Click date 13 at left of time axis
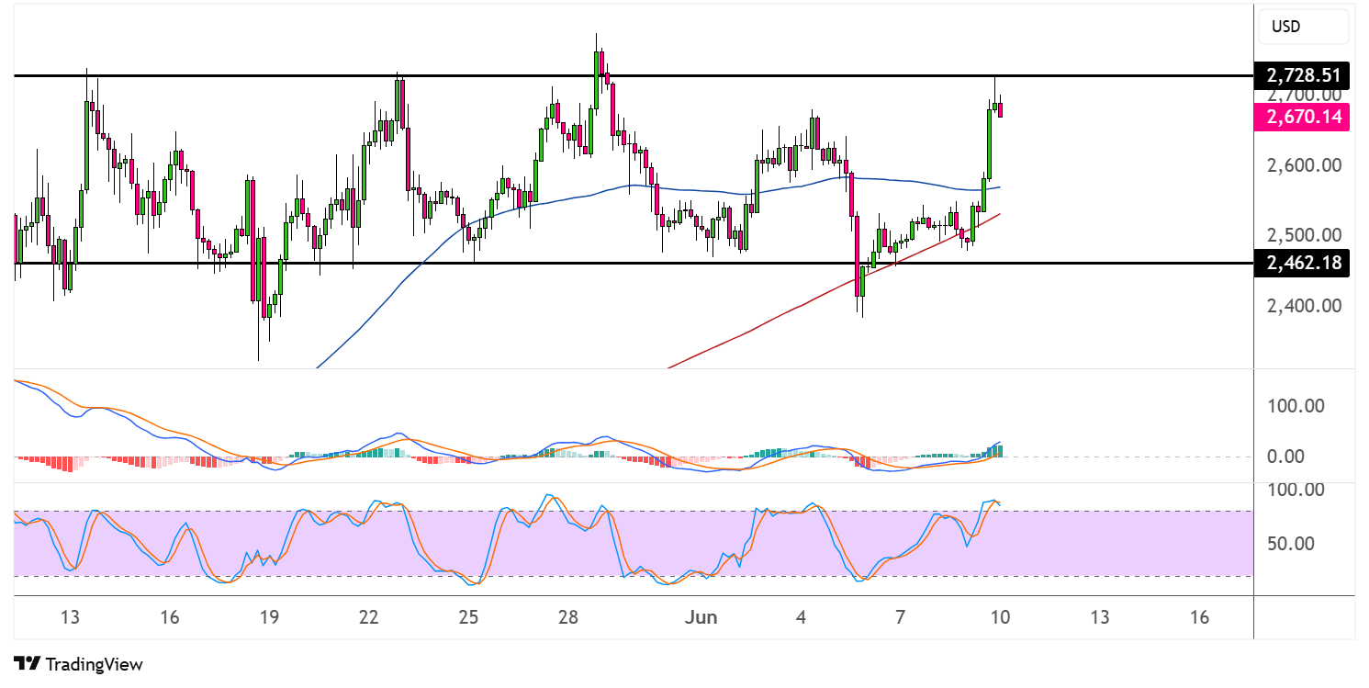The width and height of the screenshot is (1369, 688). pos(70,617)
